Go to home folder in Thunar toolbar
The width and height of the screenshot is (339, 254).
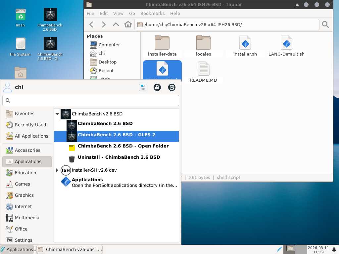[128, 24]
